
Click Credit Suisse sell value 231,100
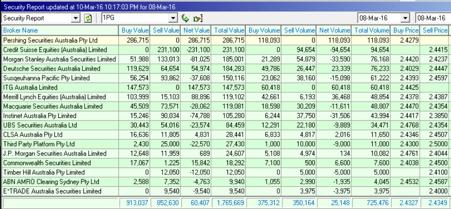(x=165, y=50)
